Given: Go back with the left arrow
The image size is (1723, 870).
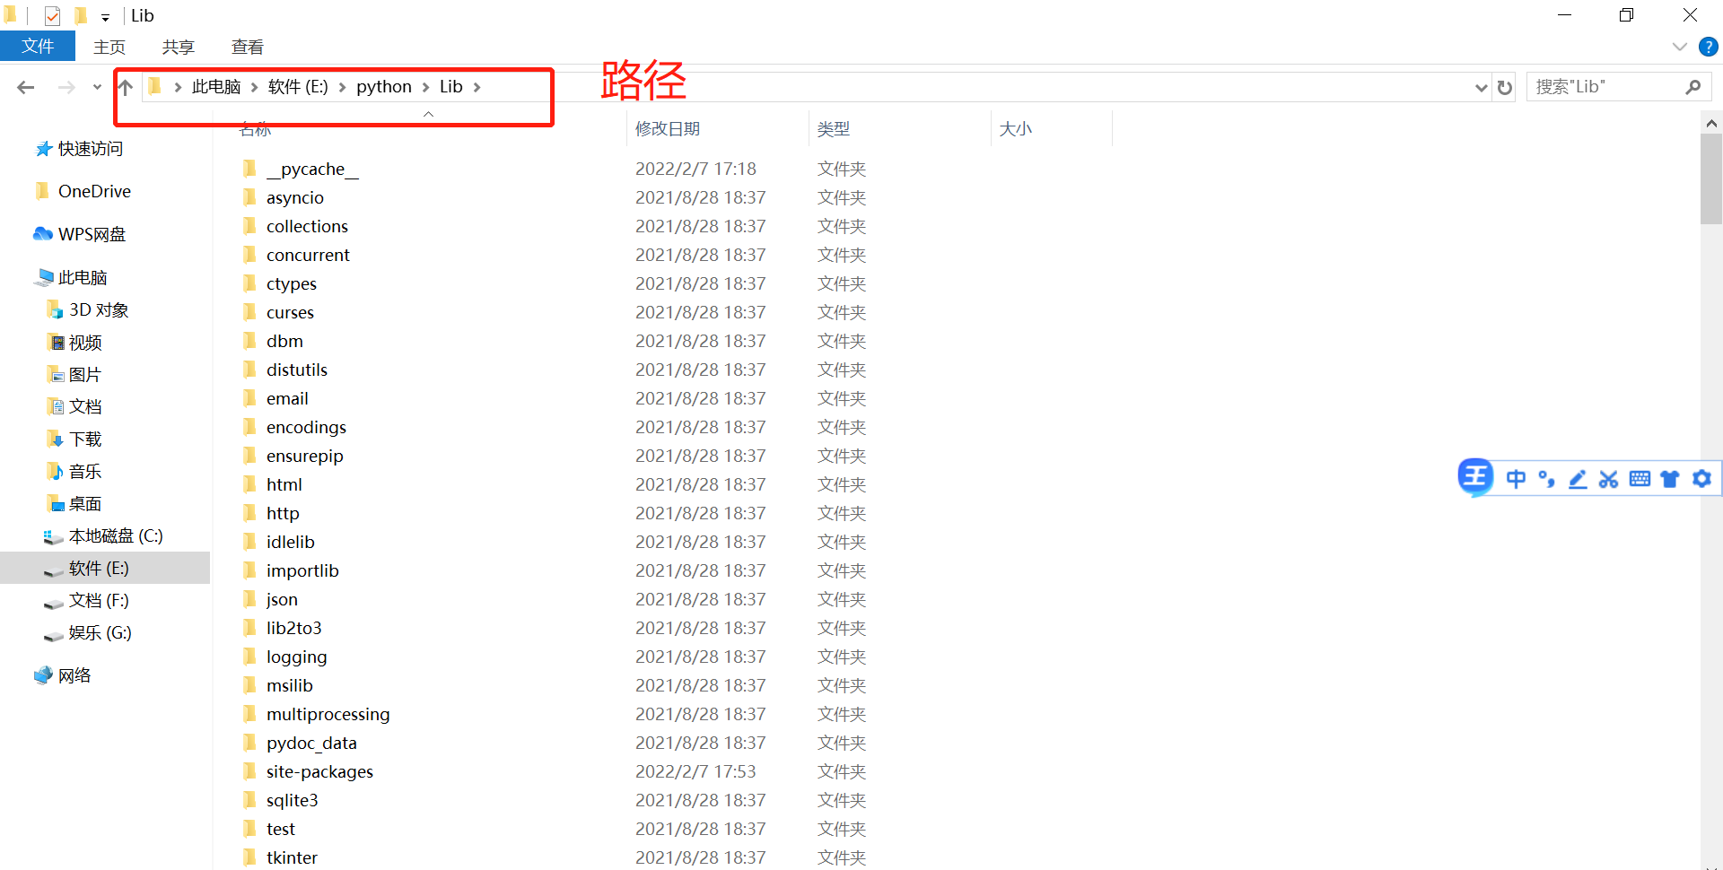Looking at the screenshot, I should (x=26, y=87).
